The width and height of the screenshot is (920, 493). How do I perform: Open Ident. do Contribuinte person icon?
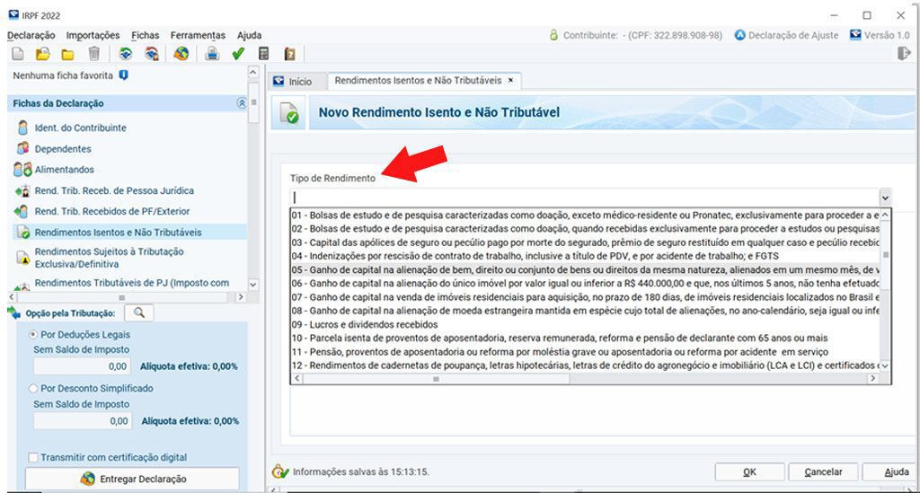(x=22, y=128)
